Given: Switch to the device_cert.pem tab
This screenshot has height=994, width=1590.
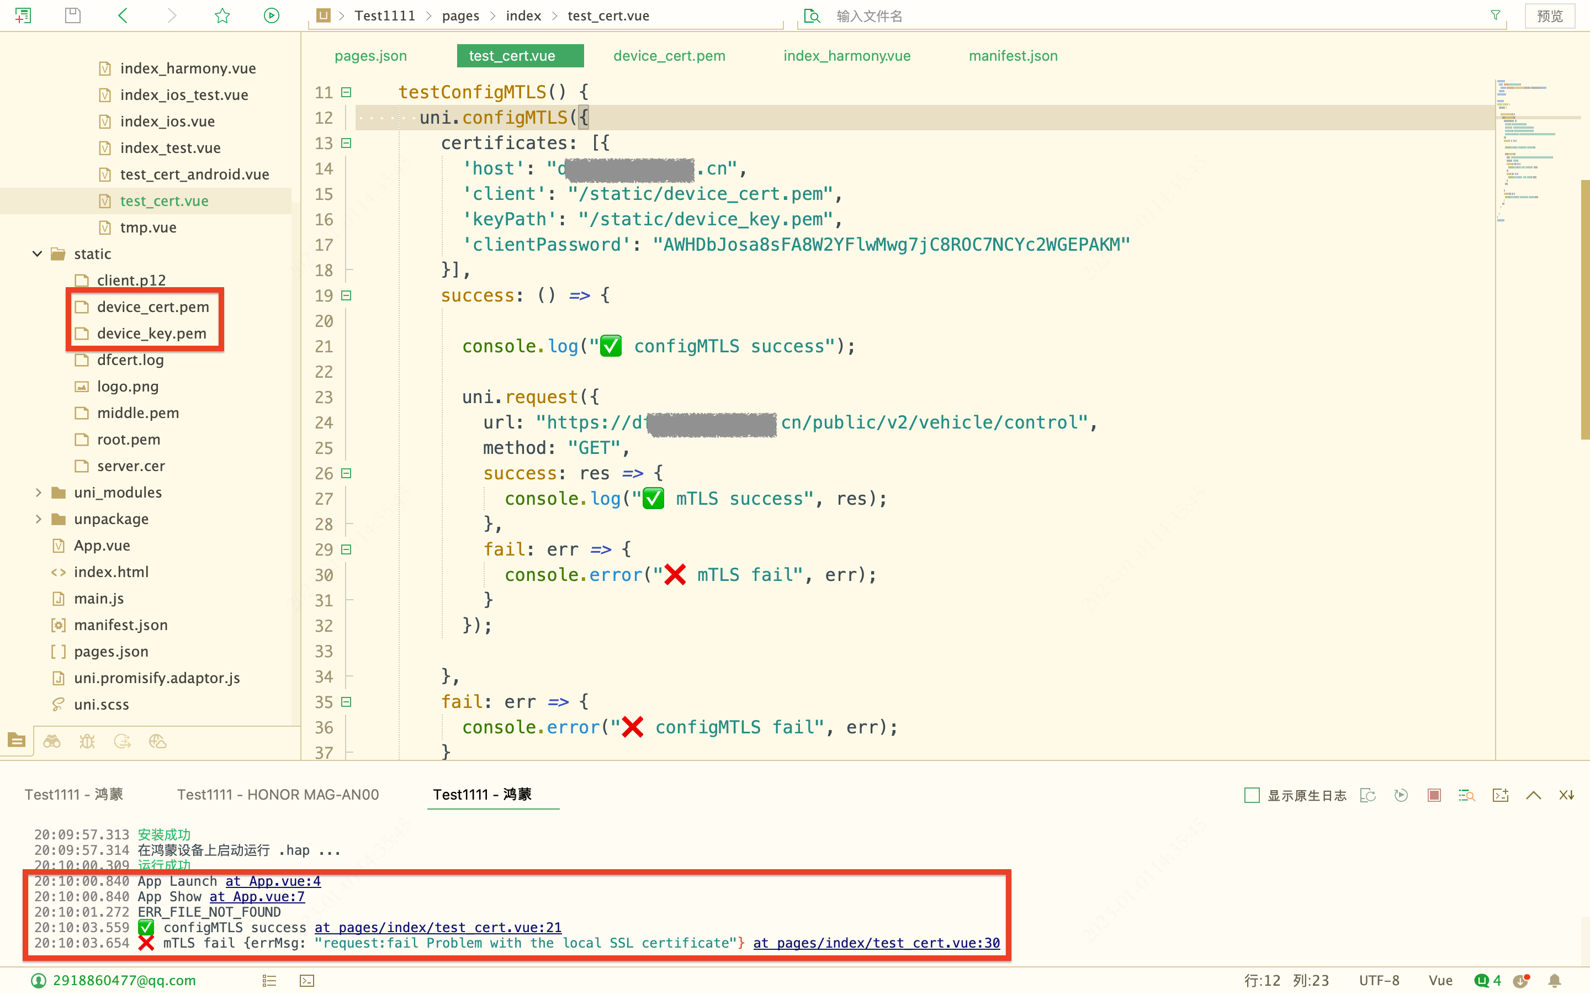Looking at the screenshot, I should [669, 56].
